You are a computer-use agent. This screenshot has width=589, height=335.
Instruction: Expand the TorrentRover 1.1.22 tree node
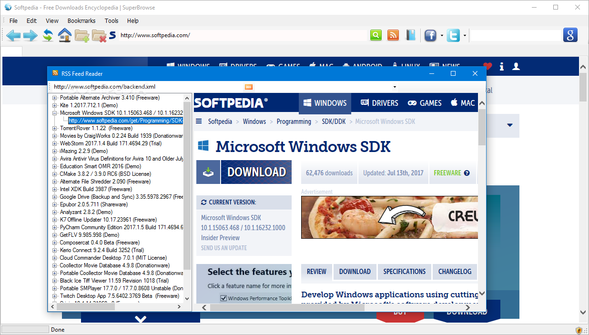[55, 128]
